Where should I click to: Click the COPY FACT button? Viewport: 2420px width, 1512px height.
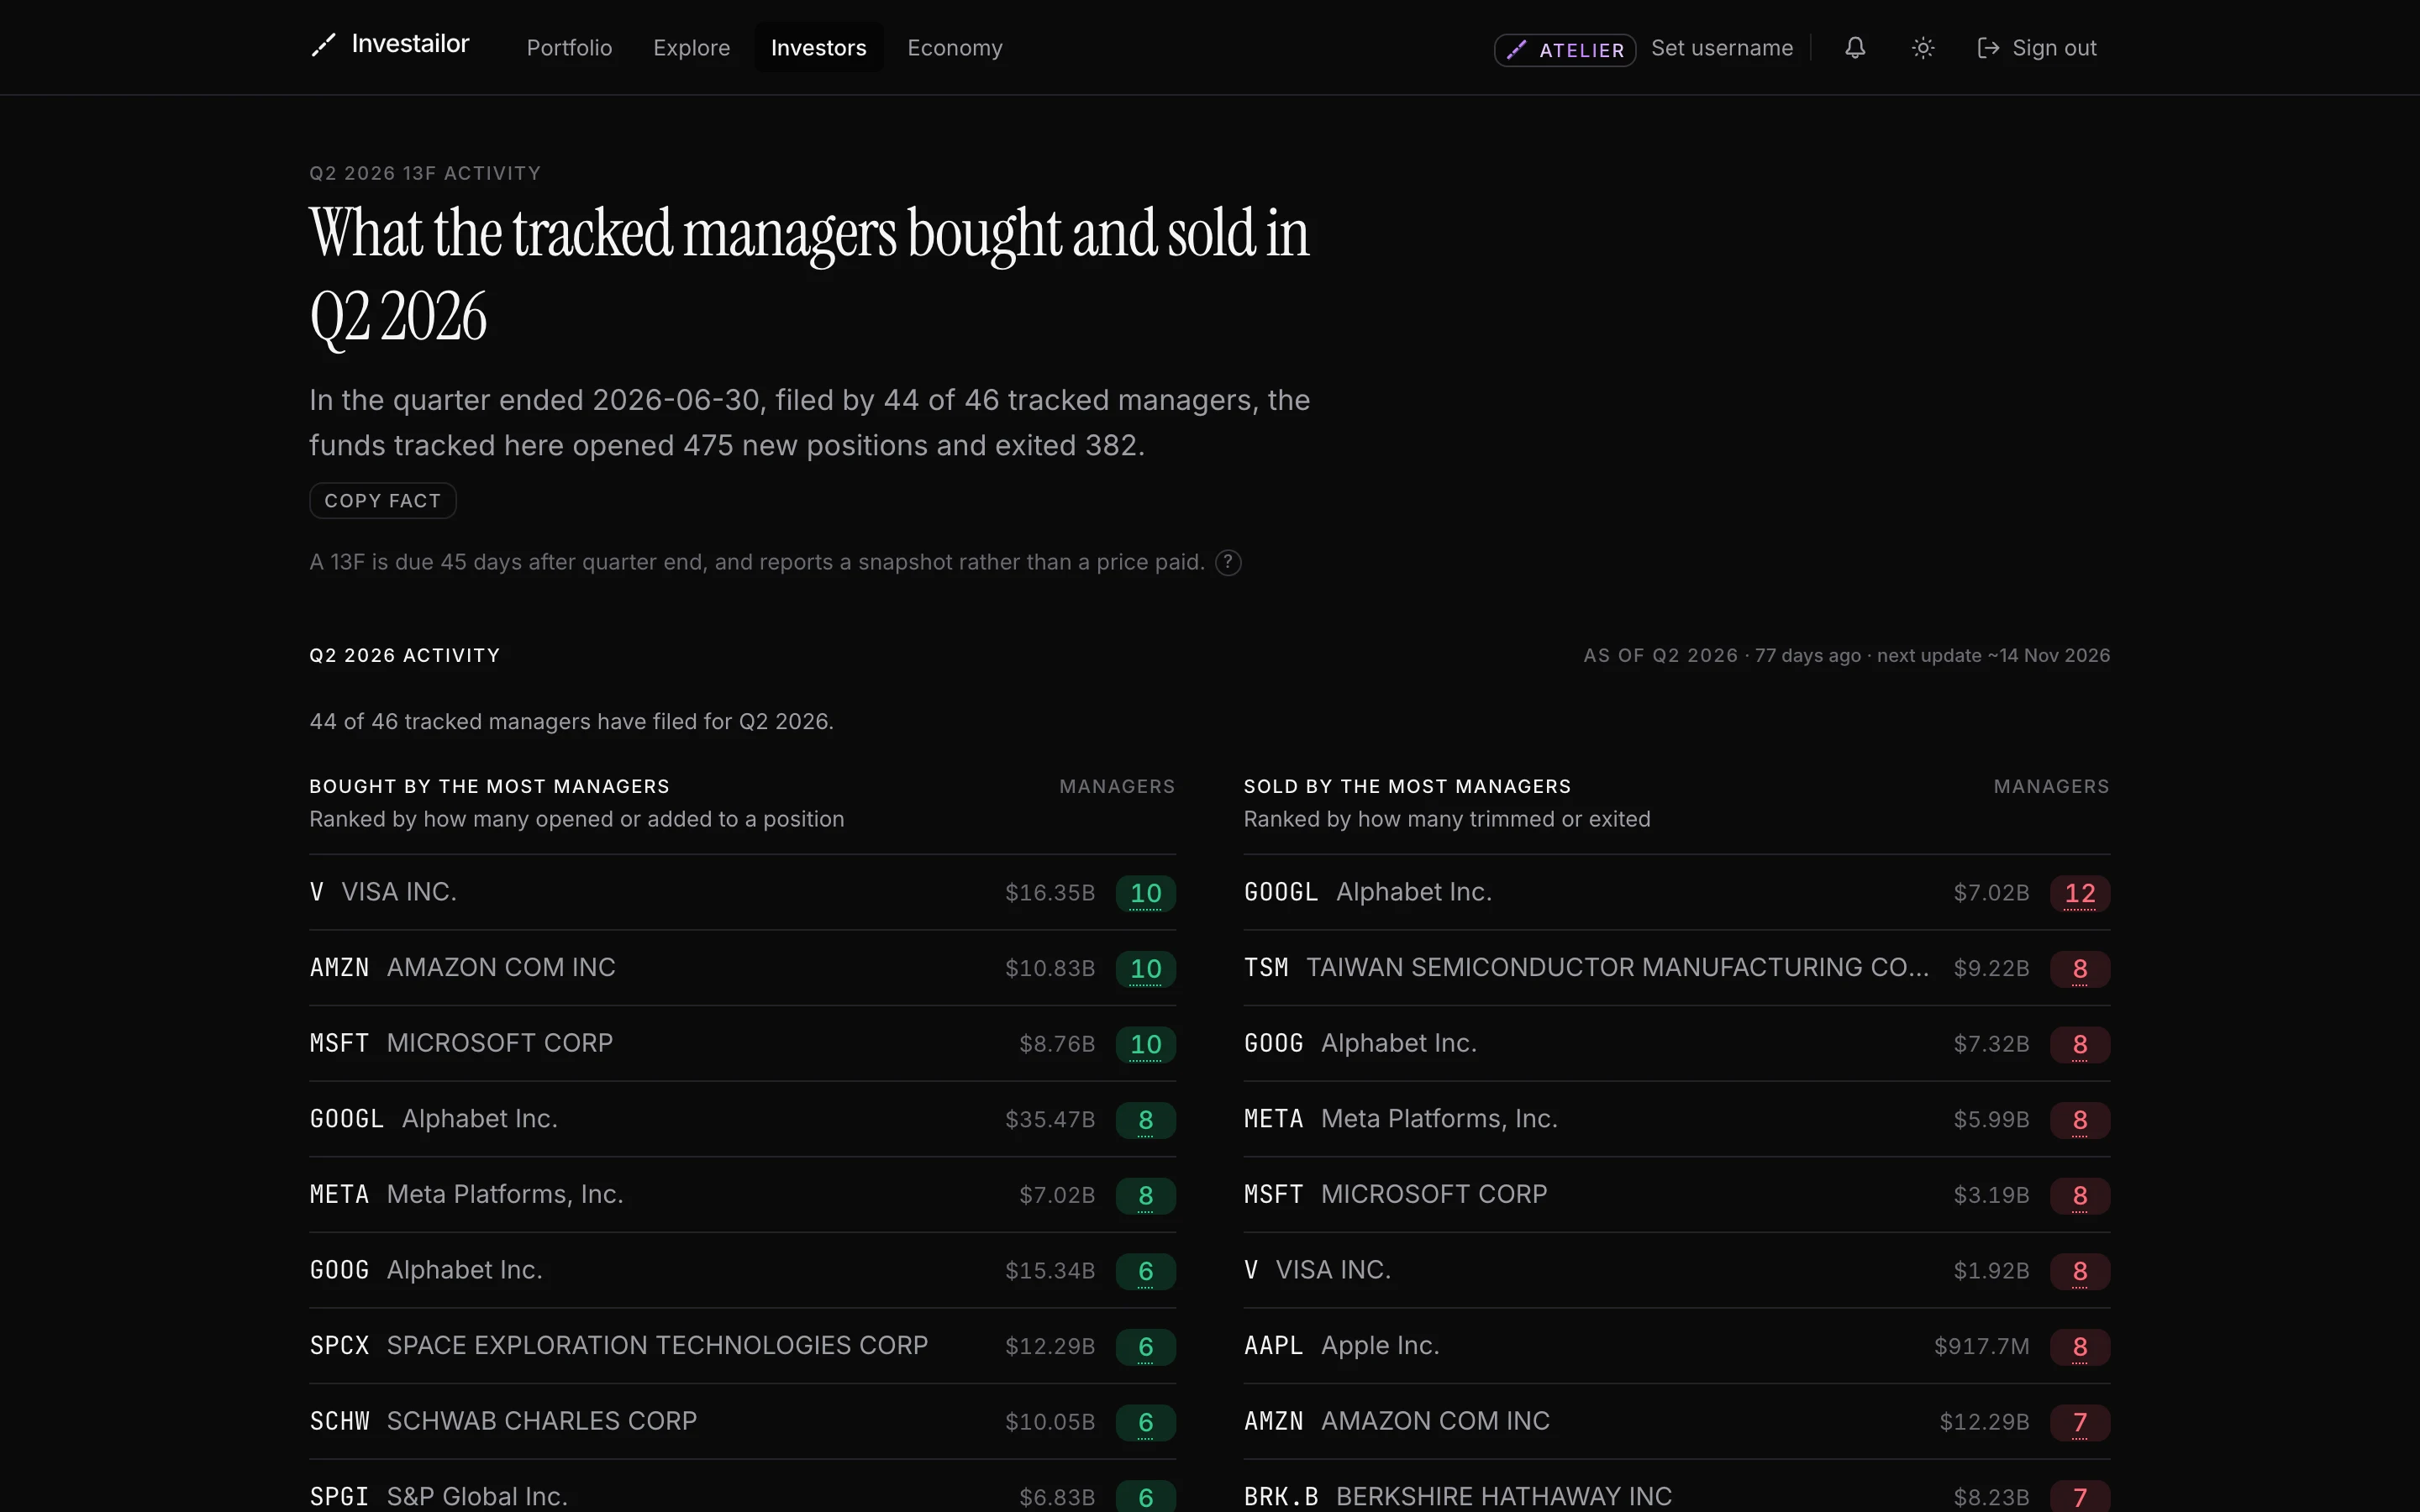tap(382, 501)
